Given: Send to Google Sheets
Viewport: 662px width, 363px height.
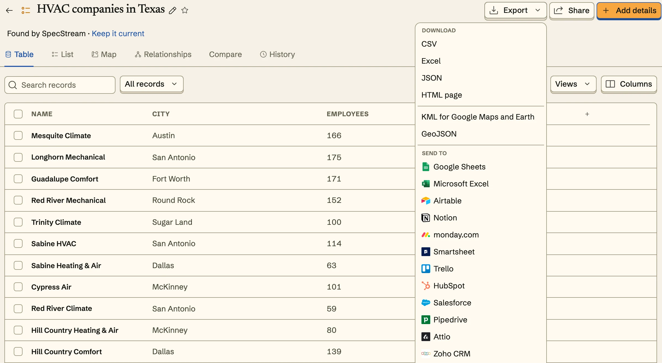Looking at the screenshot, I should (481, 167).
